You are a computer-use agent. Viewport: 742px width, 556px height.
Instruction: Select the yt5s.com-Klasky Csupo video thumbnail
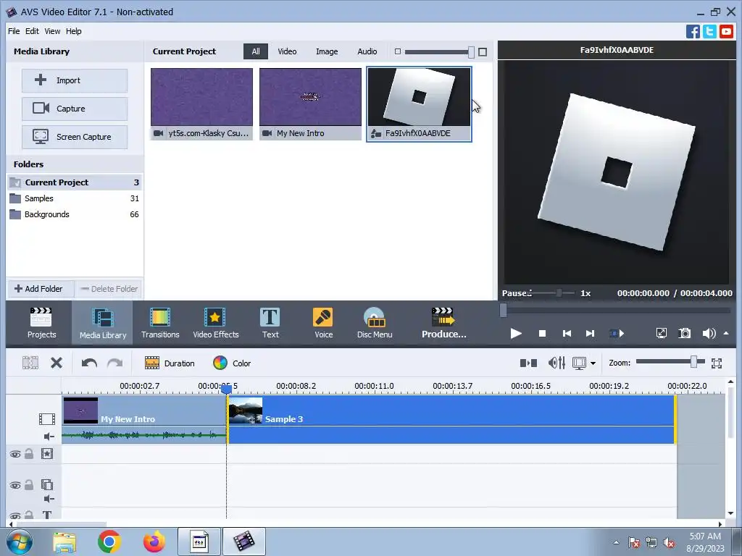pyautogui.click(x=201, y=104)
